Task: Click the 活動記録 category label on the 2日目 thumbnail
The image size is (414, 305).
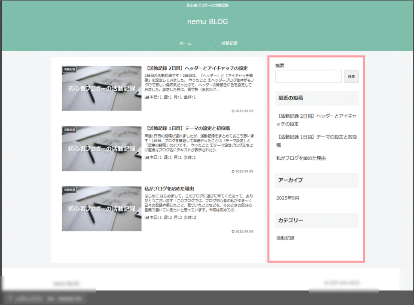Action: tap(70, 70)
